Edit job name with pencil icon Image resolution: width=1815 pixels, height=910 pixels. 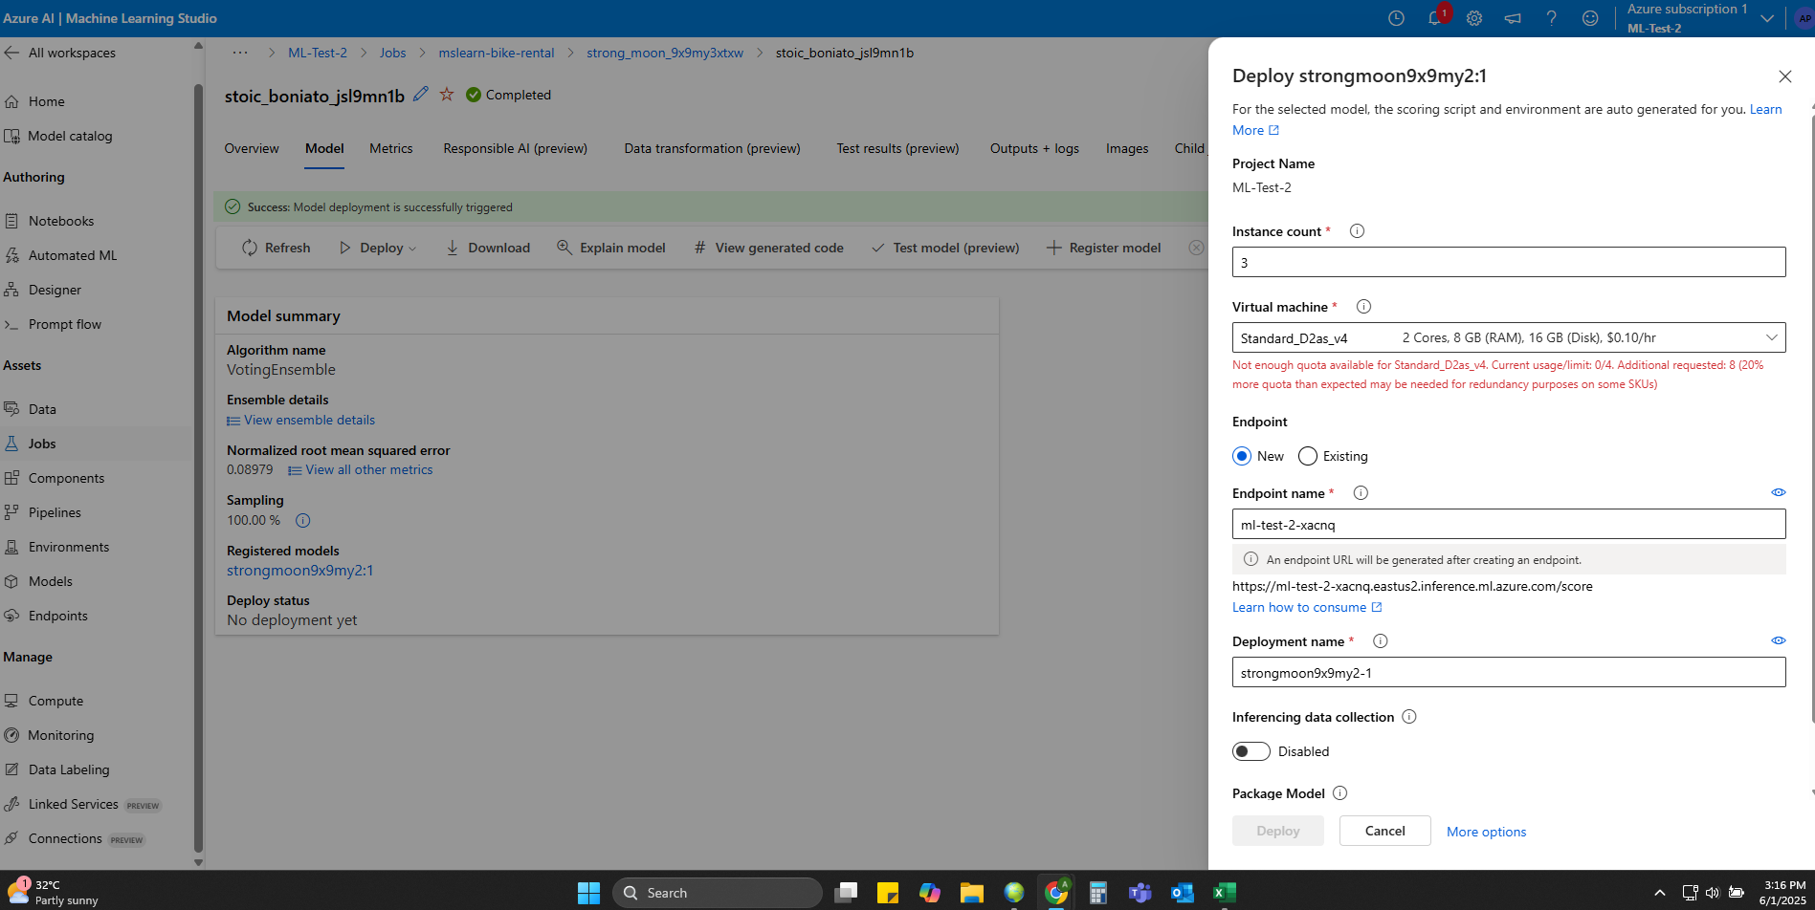point(421,94)
